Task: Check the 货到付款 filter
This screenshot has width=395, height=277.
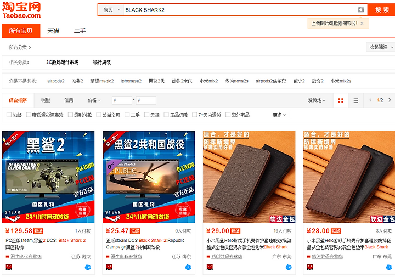Action: pyautogui.click(x=71, y=115)
